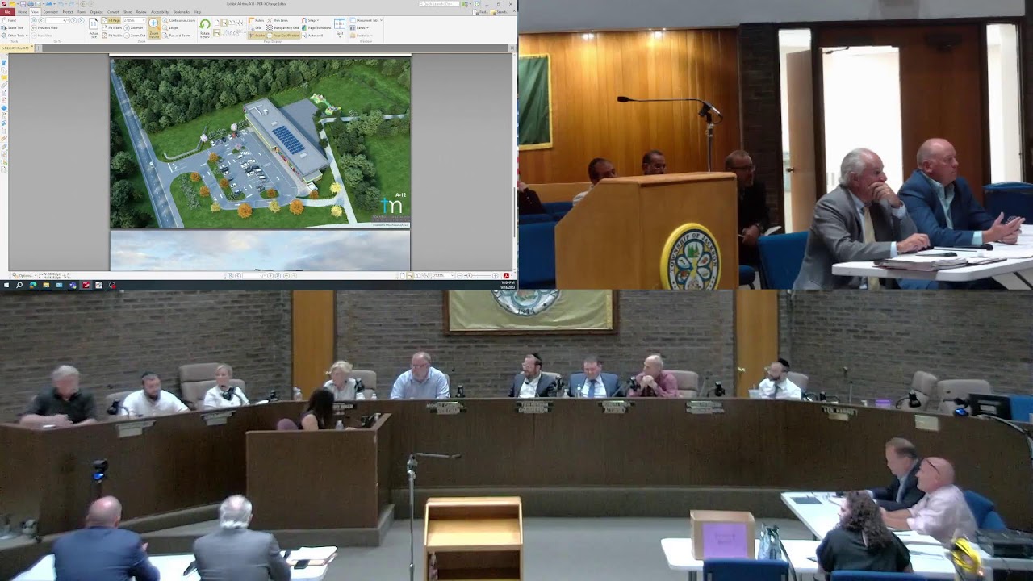
Task: Click status bar zoom in plus button
Action: click(495, 275)
